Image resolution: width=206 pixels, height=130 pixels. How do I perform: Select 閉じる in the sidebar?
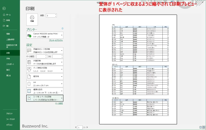click(x=9, y=75)
